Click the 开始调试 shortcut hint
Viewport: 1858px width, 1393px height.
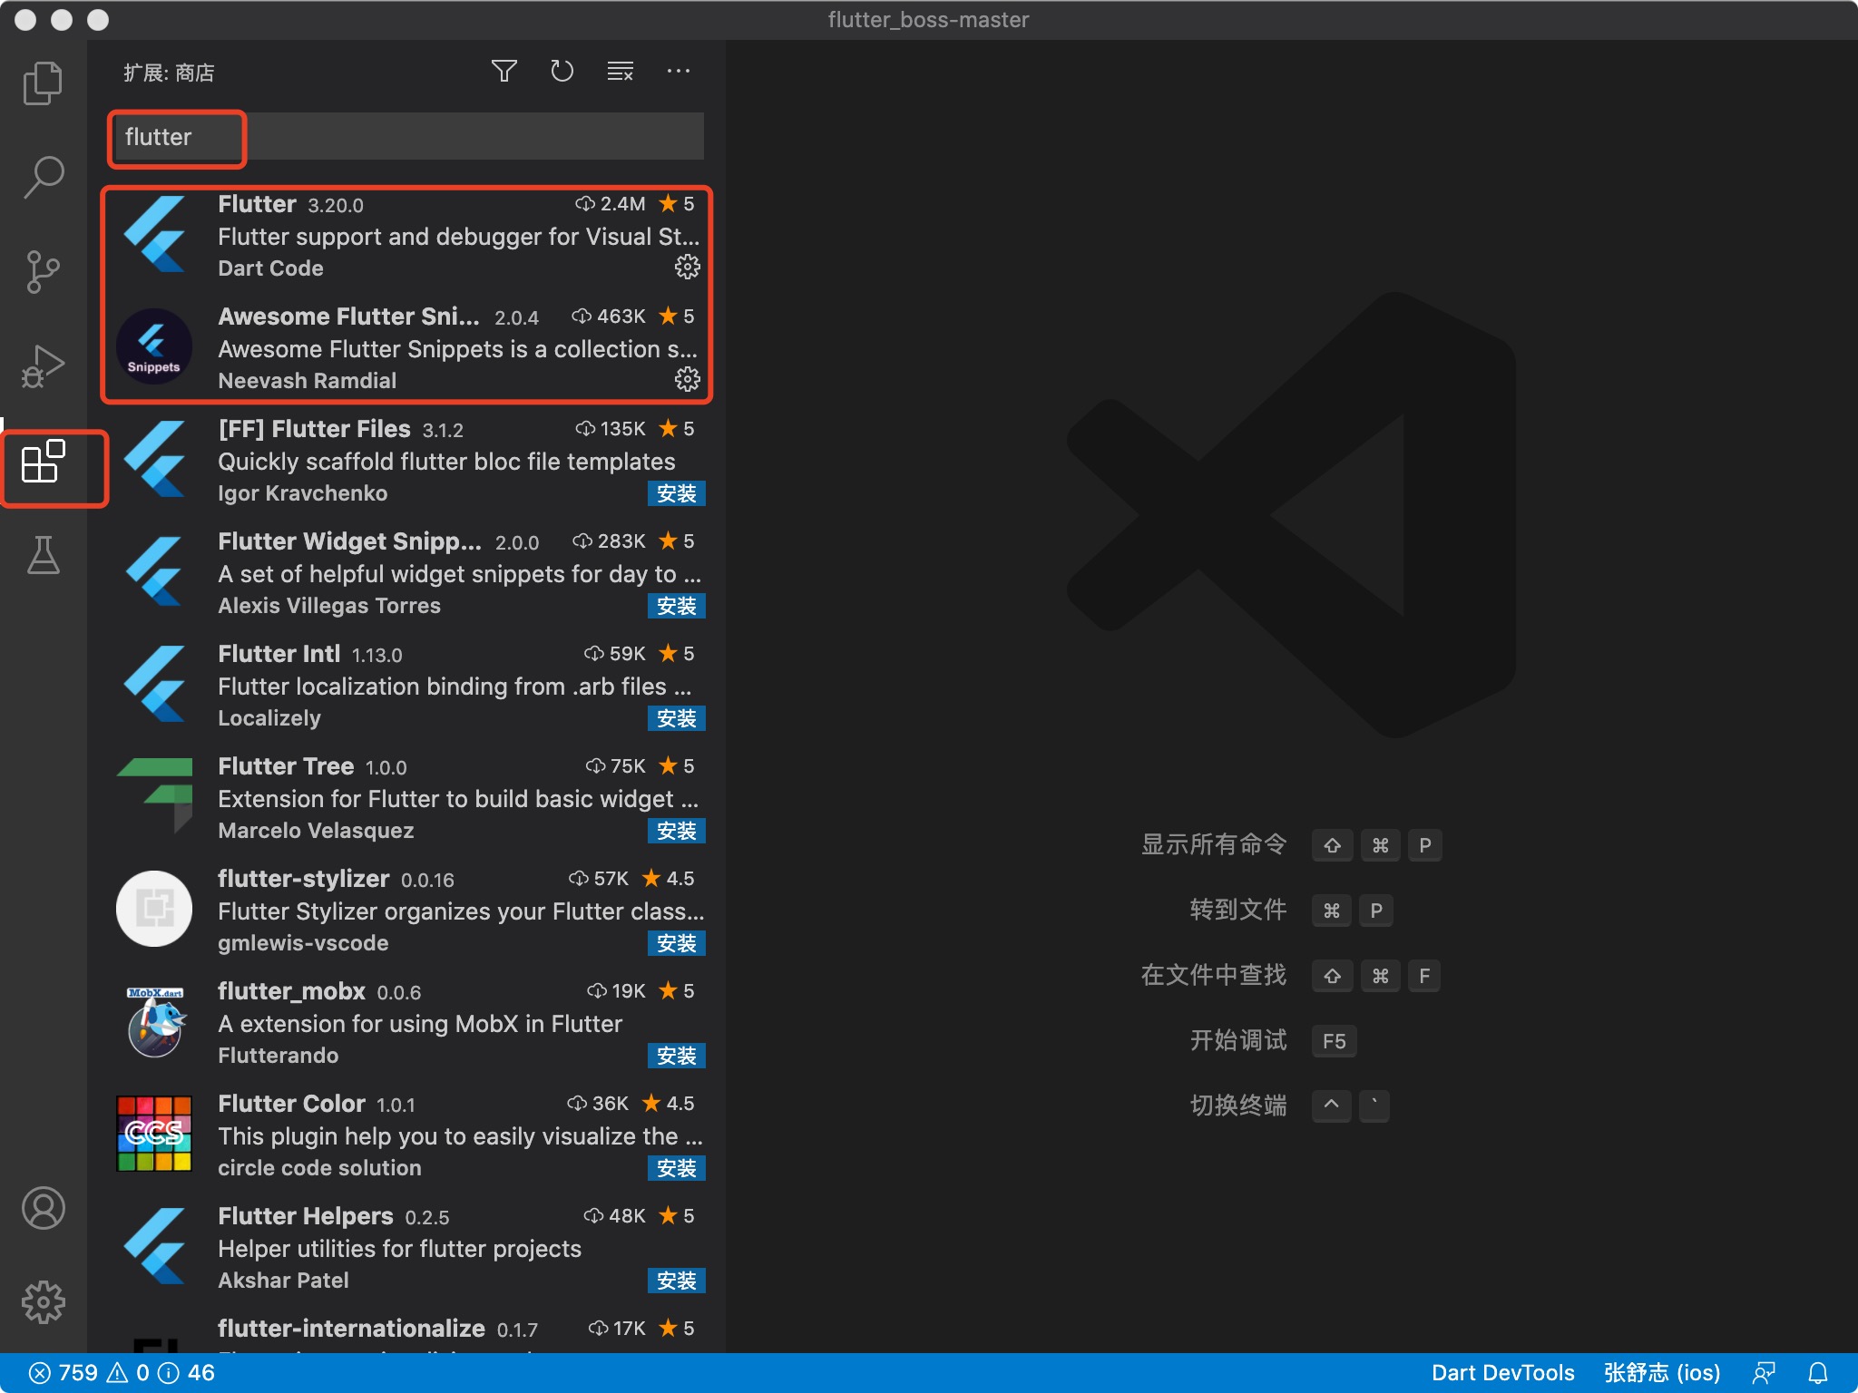pyautogui.click(x=1237, y=1040)
